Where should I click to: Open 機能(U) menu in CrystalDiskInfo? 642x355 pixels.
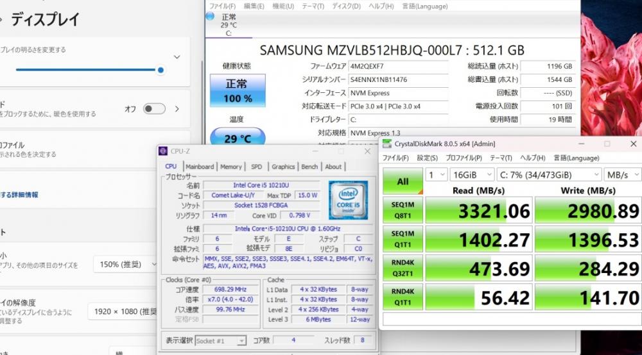pyautogui.click(x=283, y=6)
